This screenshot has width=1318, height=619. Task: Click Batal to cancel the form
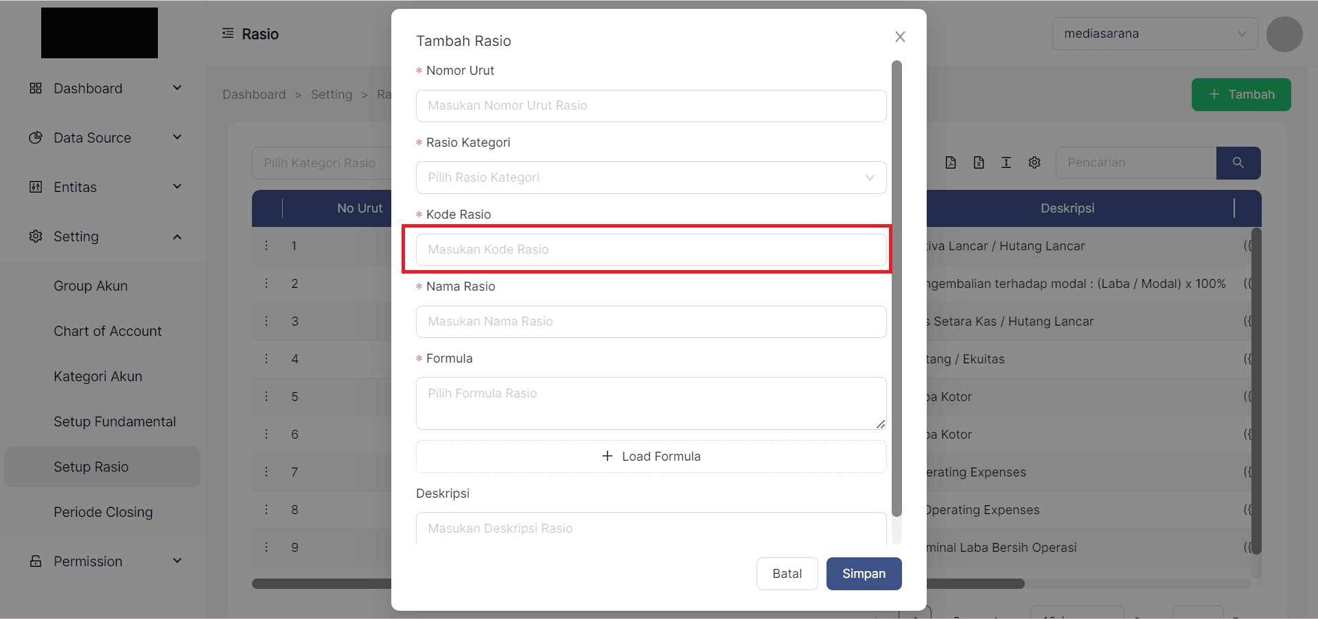tap(787, 574)
